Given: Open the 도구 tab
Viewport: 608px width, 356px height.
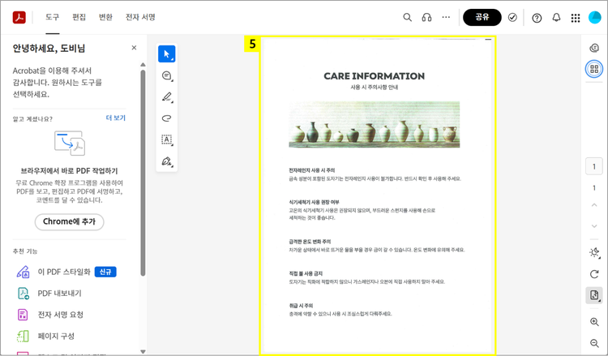Looking at the screenshot, I should (x=53, y=17).
